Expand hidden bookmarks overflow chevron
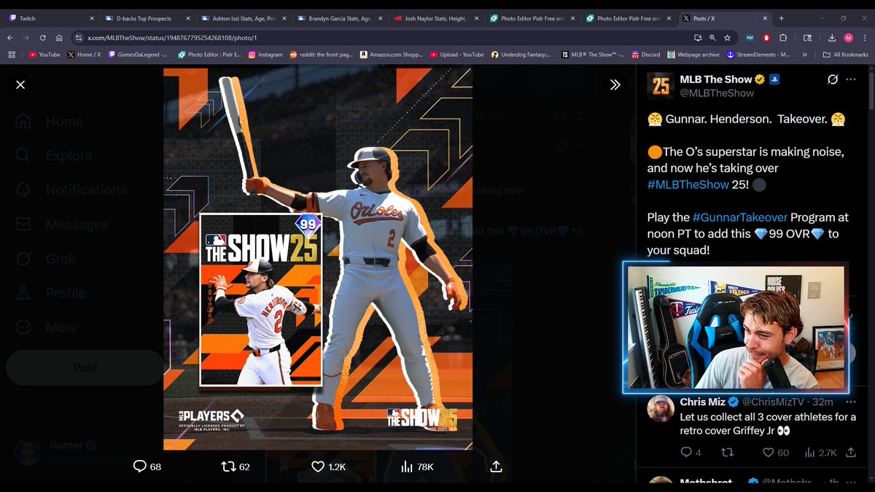The height and width of the screenshot is (492, 875). [804, 54]
